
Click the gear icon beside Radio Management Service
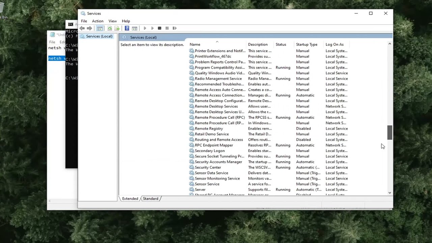pyautogui.click(x=192, y=79)
